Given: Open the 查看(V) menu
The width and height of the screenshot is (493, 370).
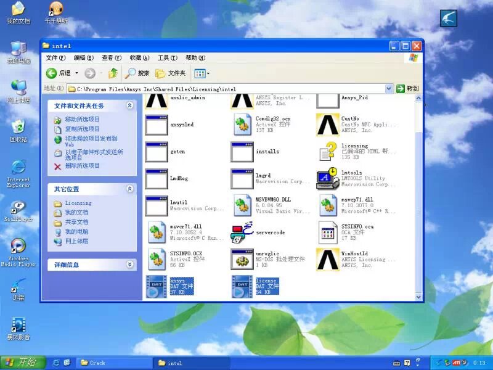Looking at the screenshot, I should coord(111,58).
